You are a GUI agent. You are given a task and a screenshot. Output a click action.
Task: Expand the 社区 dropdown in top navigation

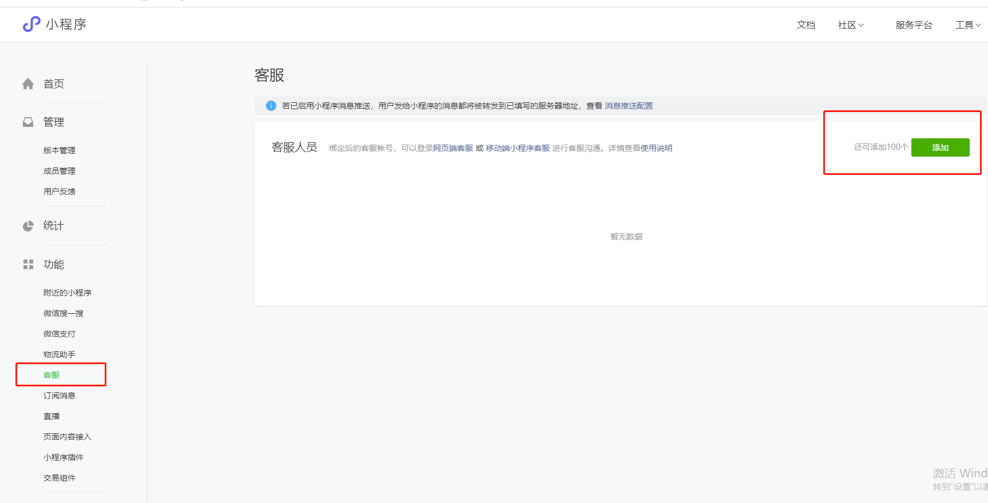[851, 25]
